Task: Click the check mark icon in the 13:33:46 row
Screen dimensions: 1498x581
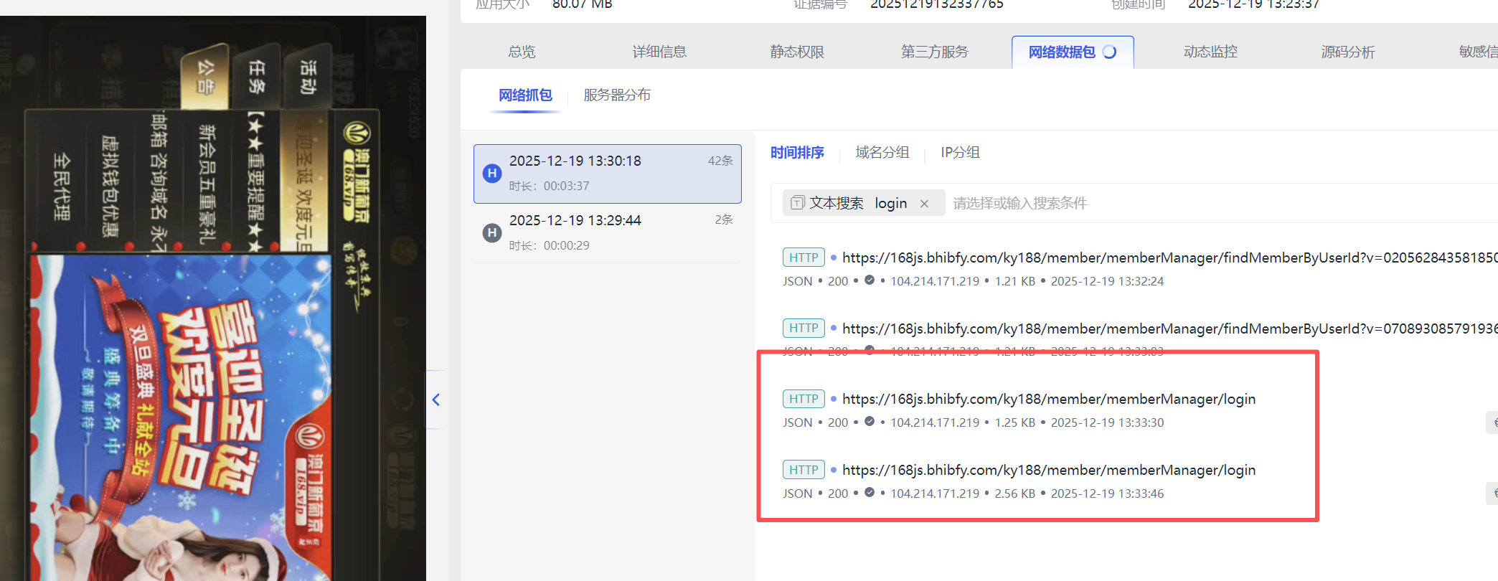Action: pyautogui.click(x=870, y=493)
